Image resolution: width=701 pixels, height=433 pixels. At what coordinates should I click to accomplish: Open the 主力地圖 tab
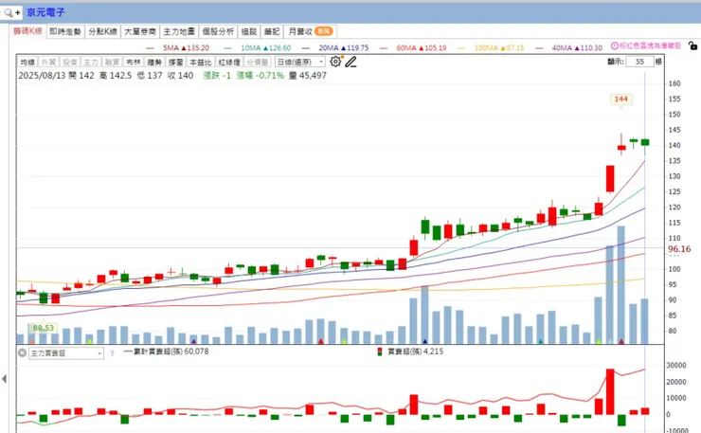pyautogui.click(x=179, y=31)
